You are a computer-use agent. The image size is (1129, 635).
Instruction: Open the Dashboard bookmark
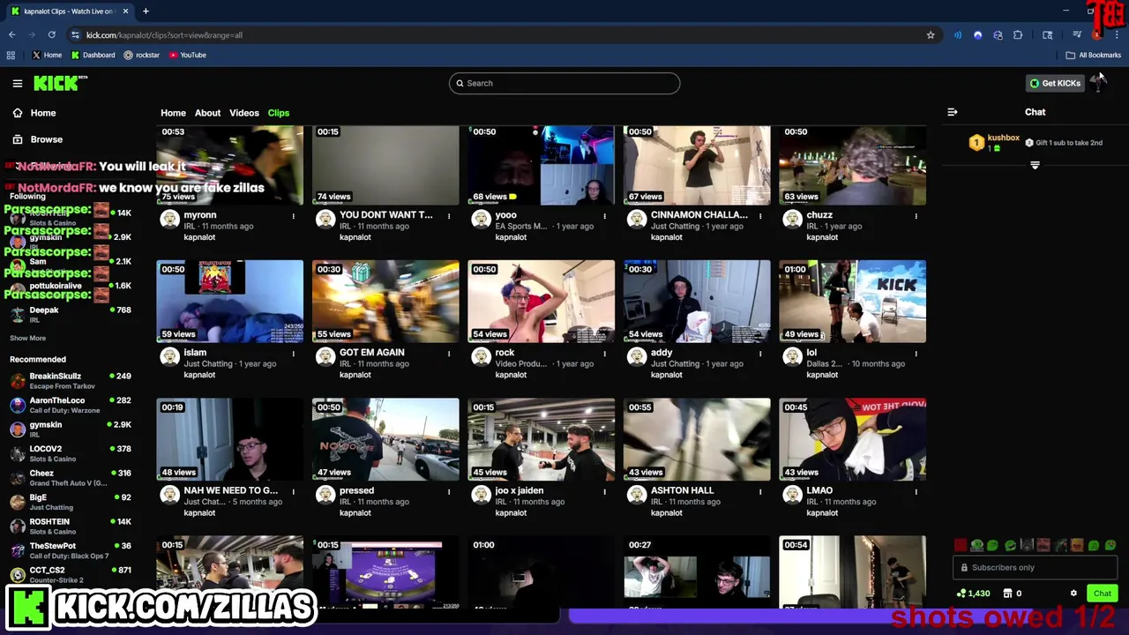pyautogui.click(x=93, y=55)
